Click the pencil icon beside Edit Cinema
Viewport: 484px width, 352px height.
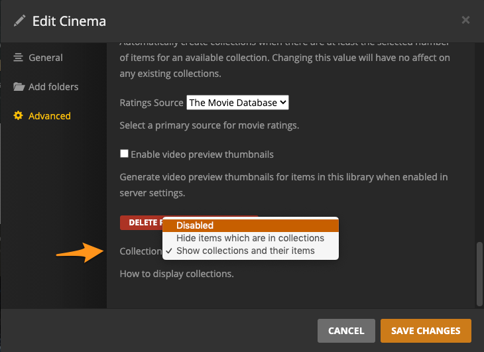click(x=20, y=21)
